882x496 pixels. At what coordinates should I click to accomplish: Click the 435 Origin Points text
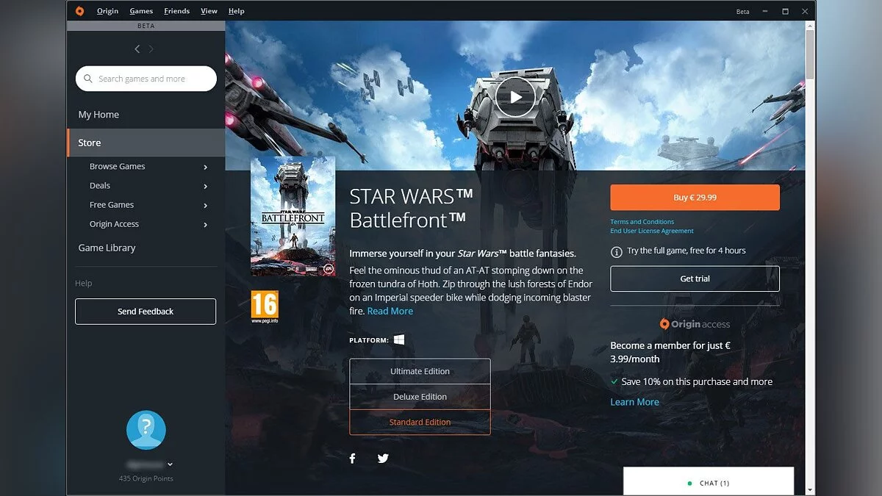(146, 478)
